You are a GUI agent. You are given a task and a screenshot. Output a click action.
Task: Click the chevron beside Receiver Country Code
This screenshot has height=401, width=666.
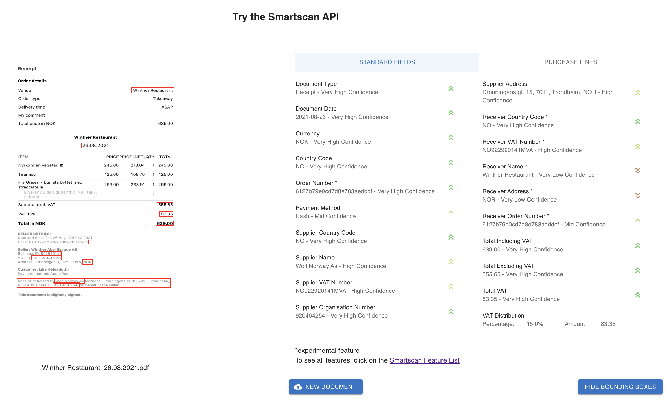[638, 121]
